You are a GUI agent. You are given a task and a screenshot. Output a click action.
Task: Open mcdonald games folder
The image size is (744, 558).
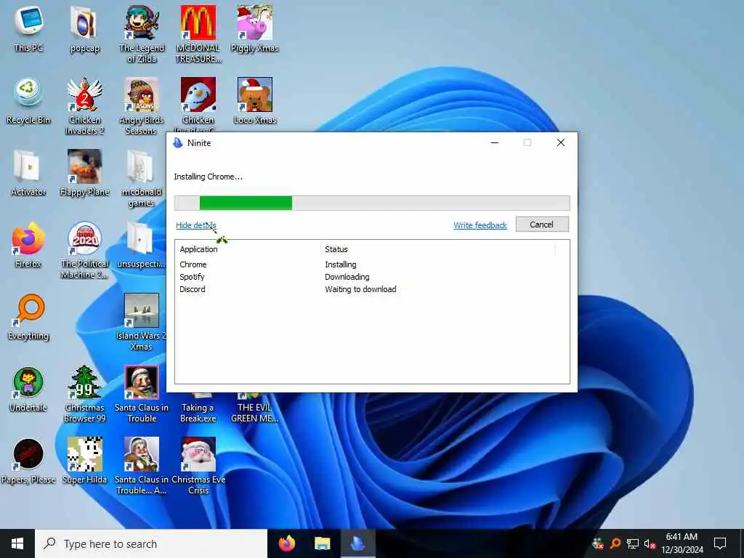click(x=142, y=177)
